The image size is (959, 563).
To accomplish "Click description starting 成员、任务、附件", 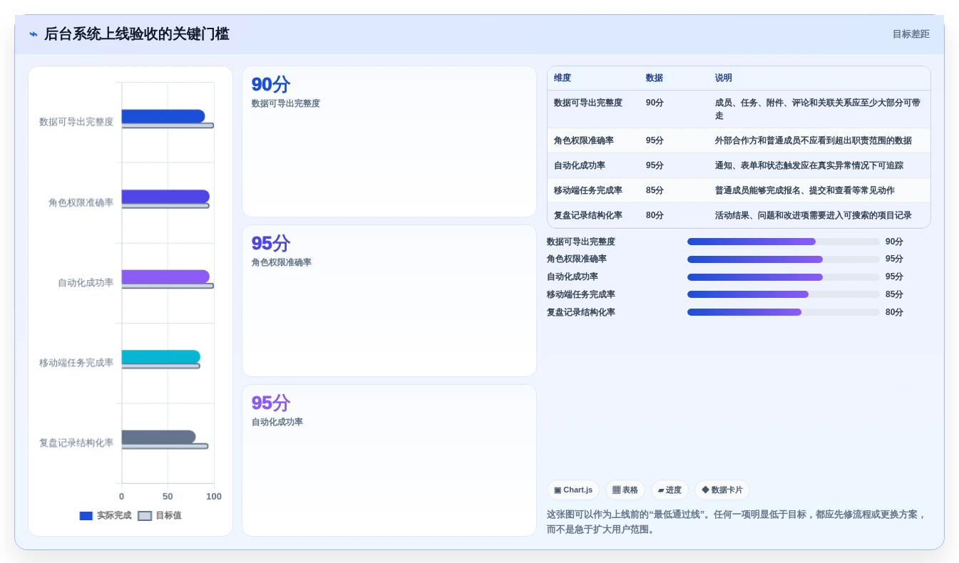I will click(818, 109).
